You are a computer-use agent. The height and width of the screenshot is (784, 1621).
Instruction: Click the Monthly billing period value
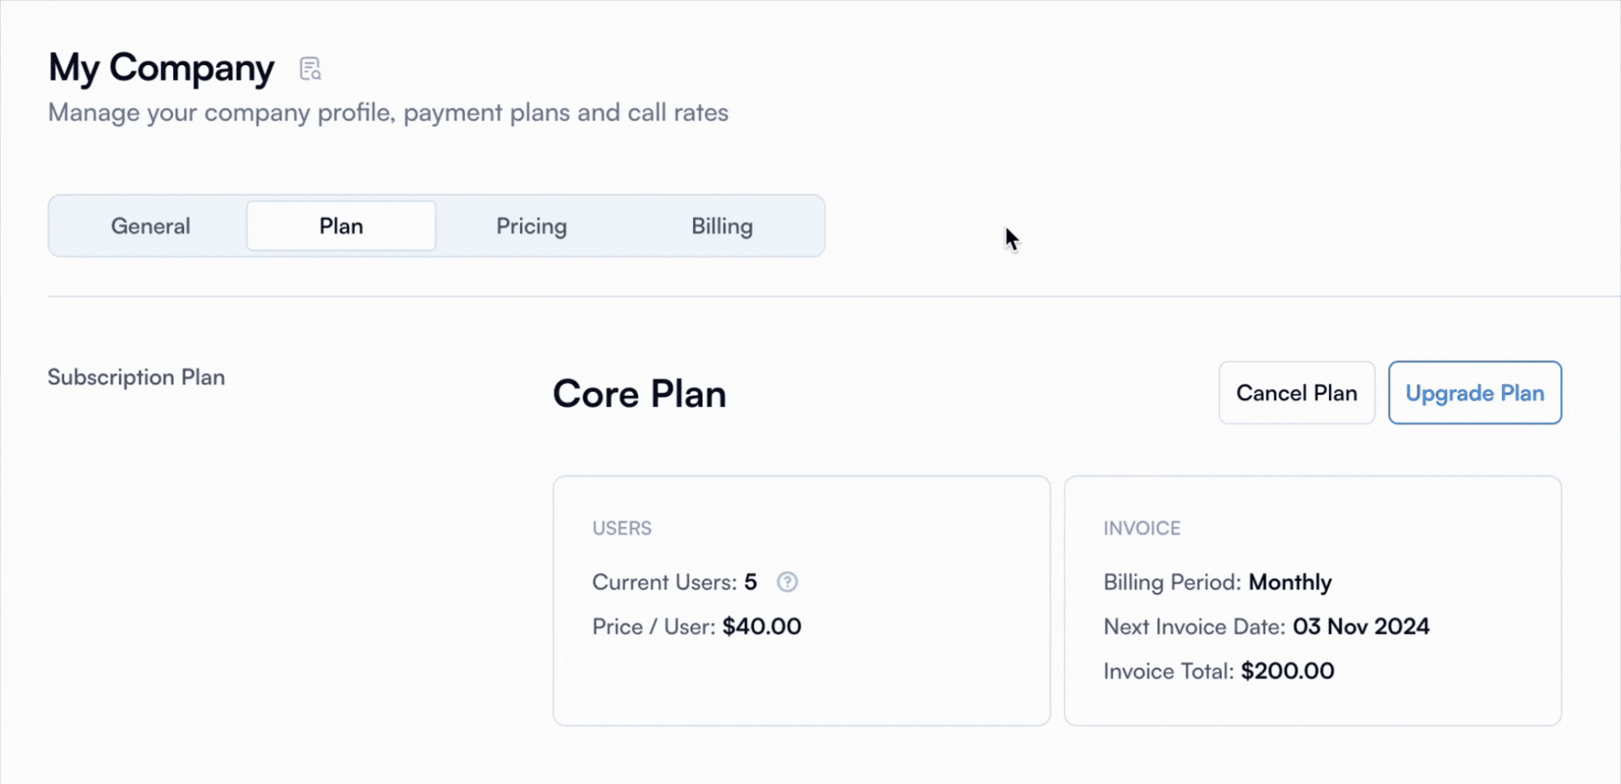1290,582
